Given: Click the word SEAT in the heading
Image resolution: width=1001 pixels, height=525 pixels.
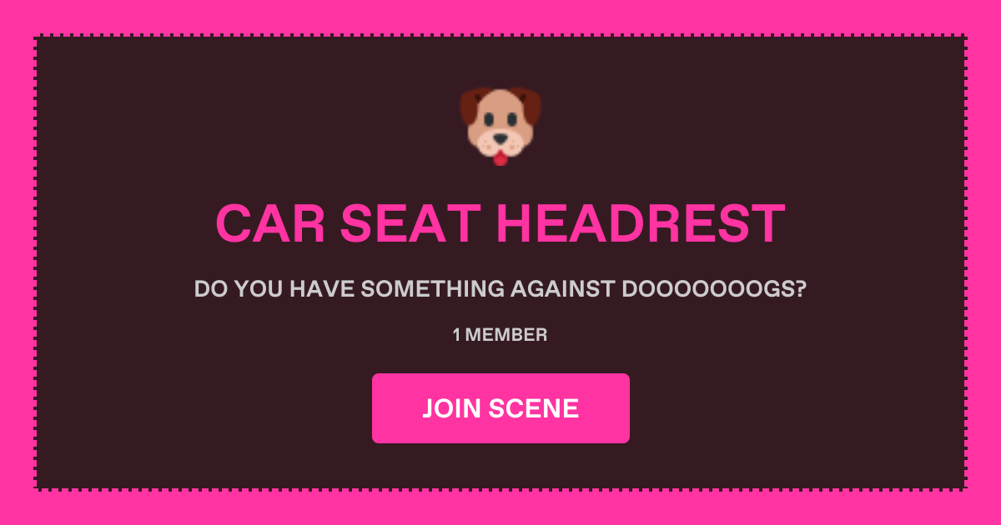Looking at the screenshot, I should pos(410,223).
